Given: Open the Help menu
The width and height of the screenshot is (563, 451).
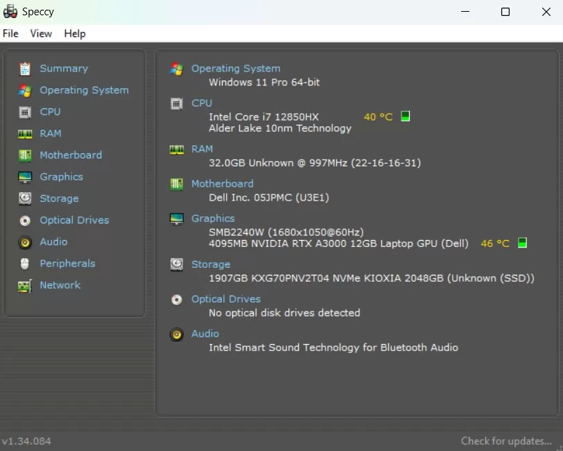Looking at the screenshot, I should tap(75, 33).
